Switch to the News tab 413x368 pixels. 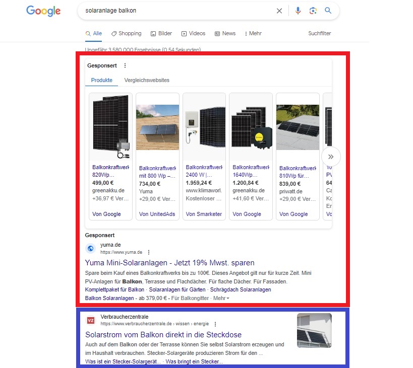(x=225, y=33)
